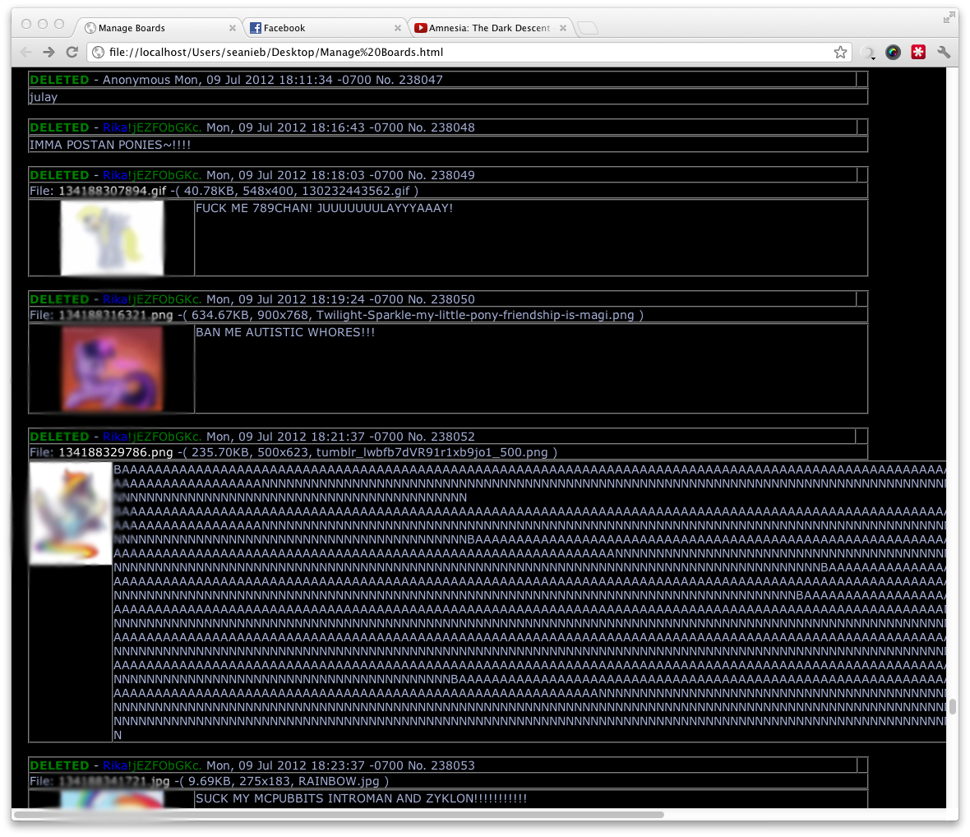970x837 pixels.
Task: Click the Facebook tab favicon
Action: tap(255, 28)
